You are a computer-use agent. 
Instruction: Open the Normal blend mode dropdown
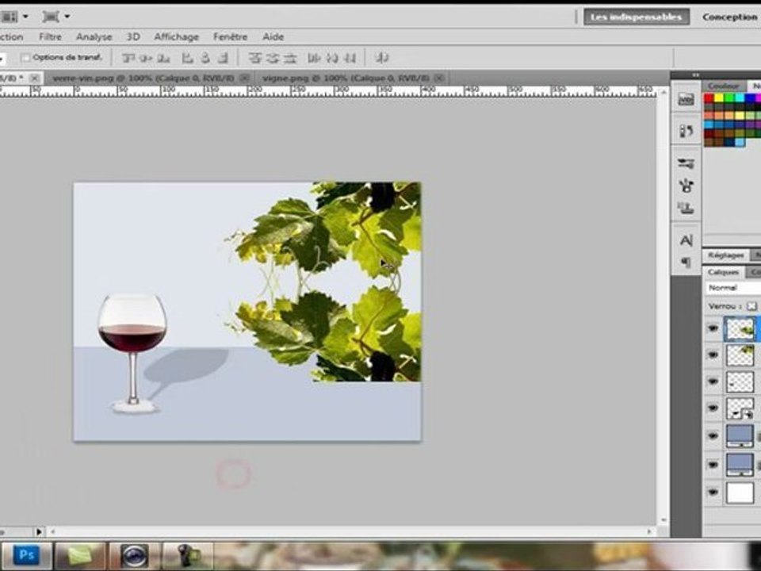732,288
